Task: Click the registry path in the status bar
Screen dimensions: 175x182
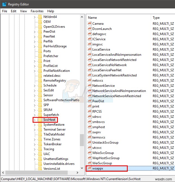Action: point(71,179)
